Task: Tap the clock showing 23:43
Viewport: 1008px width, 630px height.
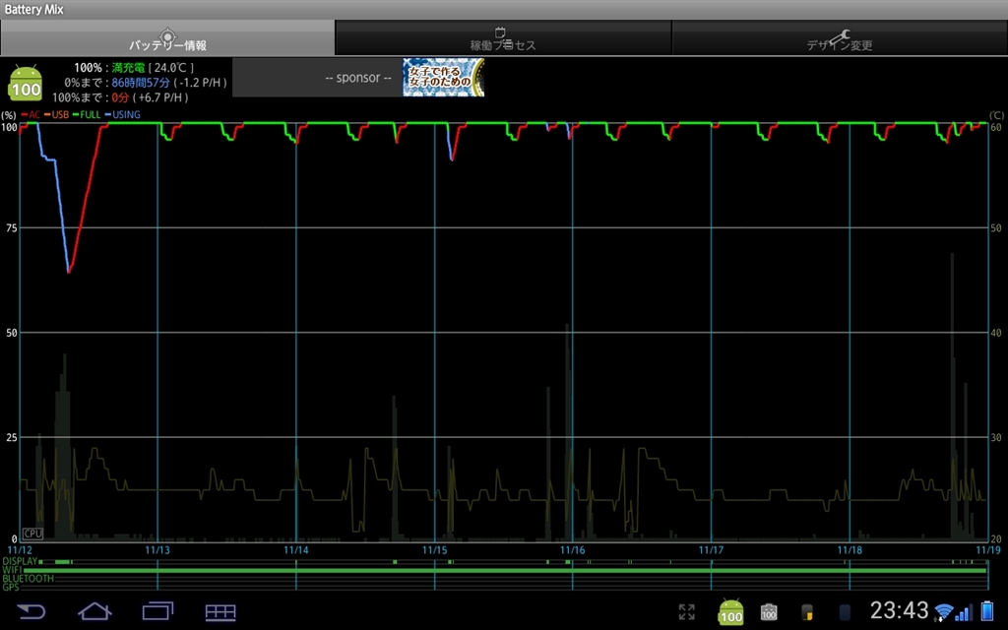Action: click(899, 610)
